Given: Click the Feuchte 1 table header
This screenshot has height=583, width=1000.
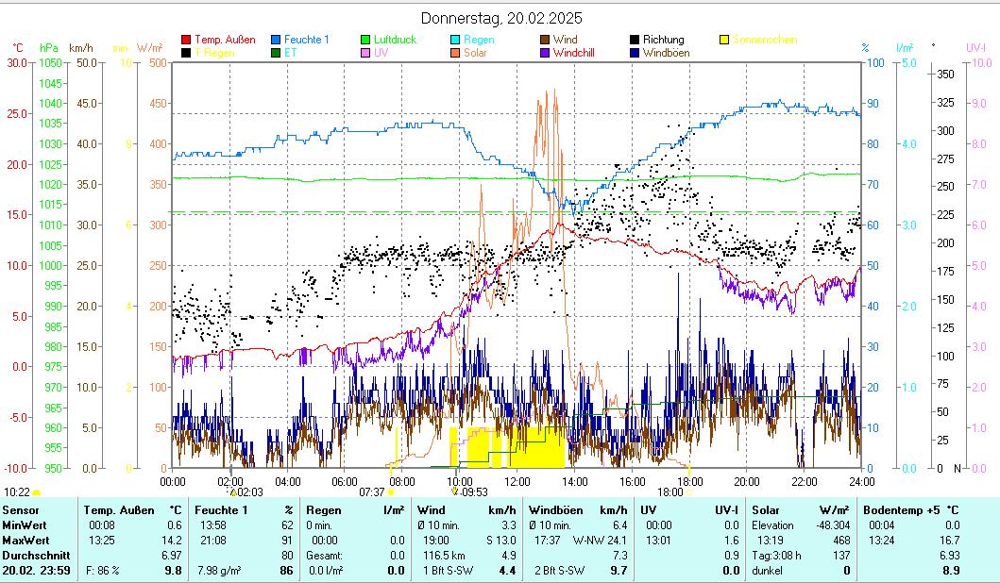Looking at the screenshot, I should coord(221,510).
